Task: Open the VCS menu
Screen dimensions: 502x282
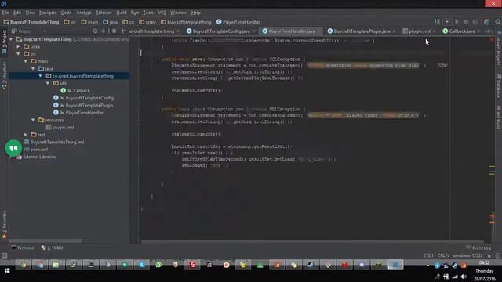Action: coord(162,13)
